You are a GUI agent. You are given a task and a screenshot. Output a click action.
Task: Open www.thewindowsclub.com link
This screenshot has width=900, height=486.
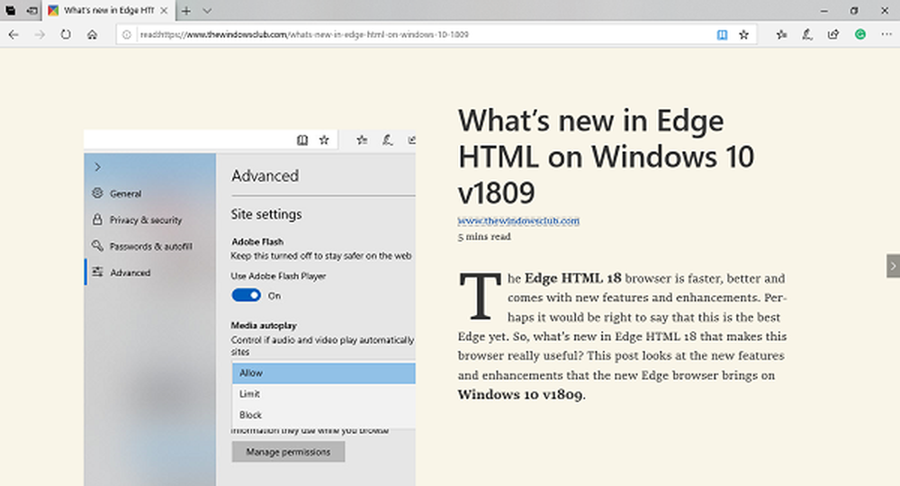pos(518,220)
